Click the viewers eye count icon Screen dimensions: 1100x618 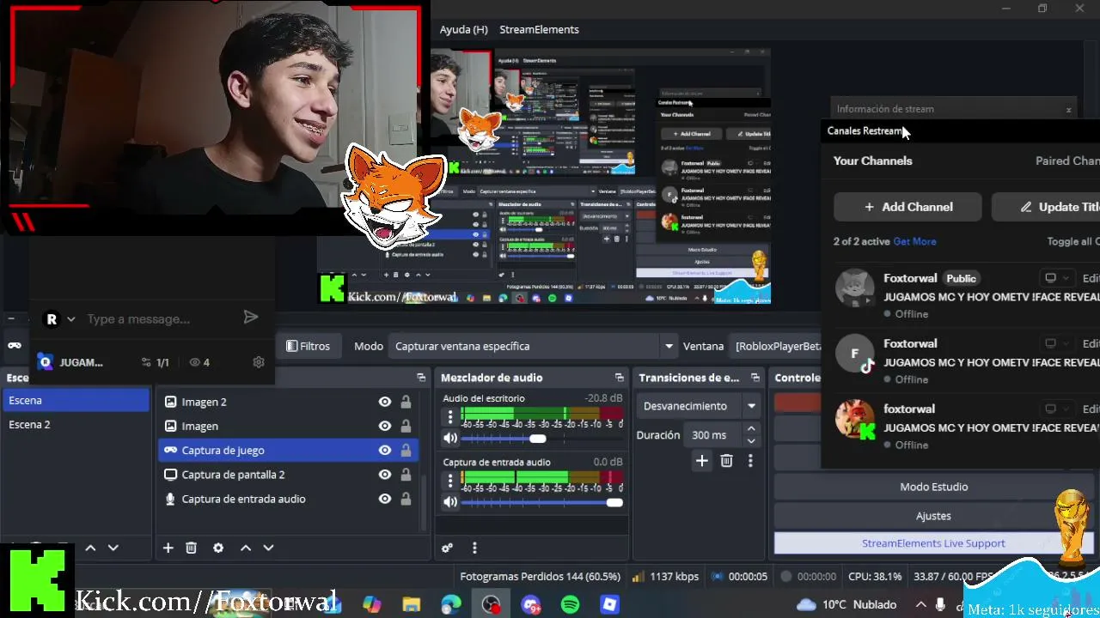pos(194,362)
